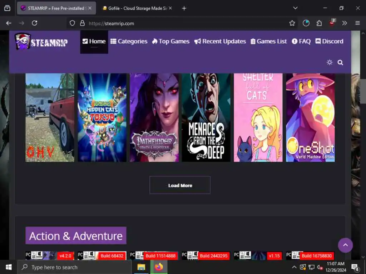Select the STEAMRIP browser tab
The height and width of the screenshot is (274, 366).
point(56,8)
